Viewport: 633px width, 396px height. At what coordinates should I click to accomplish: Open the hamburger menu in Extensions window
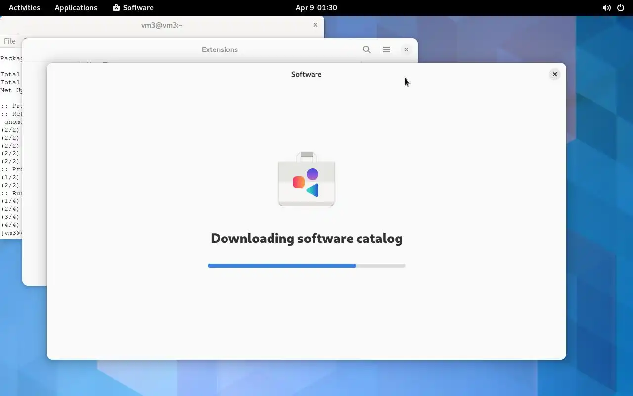pos(387,49)
